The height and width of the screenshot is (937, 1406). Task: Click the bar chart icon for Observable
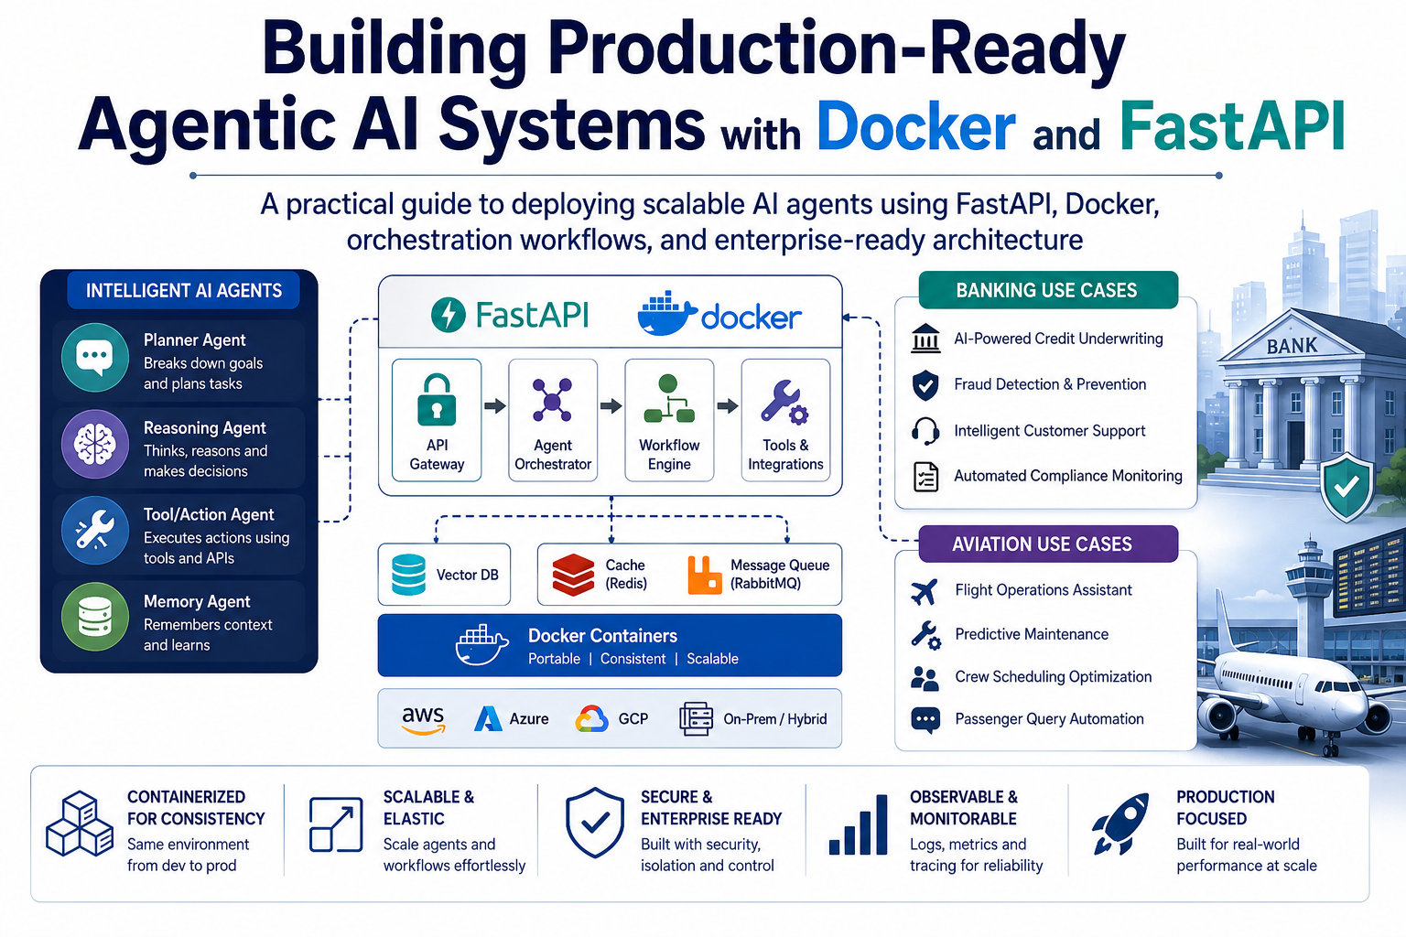[858, 824]
